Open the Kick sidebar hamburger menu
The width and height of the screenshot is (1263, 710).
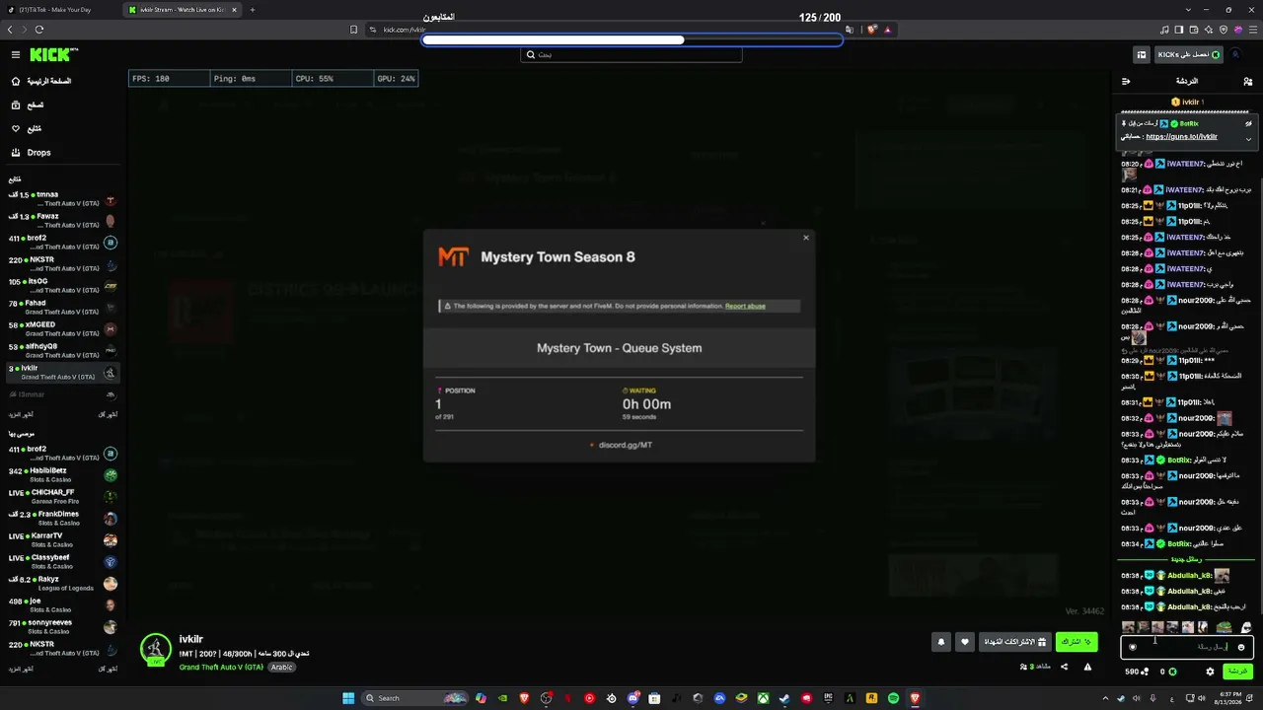[x=16, y=55]
